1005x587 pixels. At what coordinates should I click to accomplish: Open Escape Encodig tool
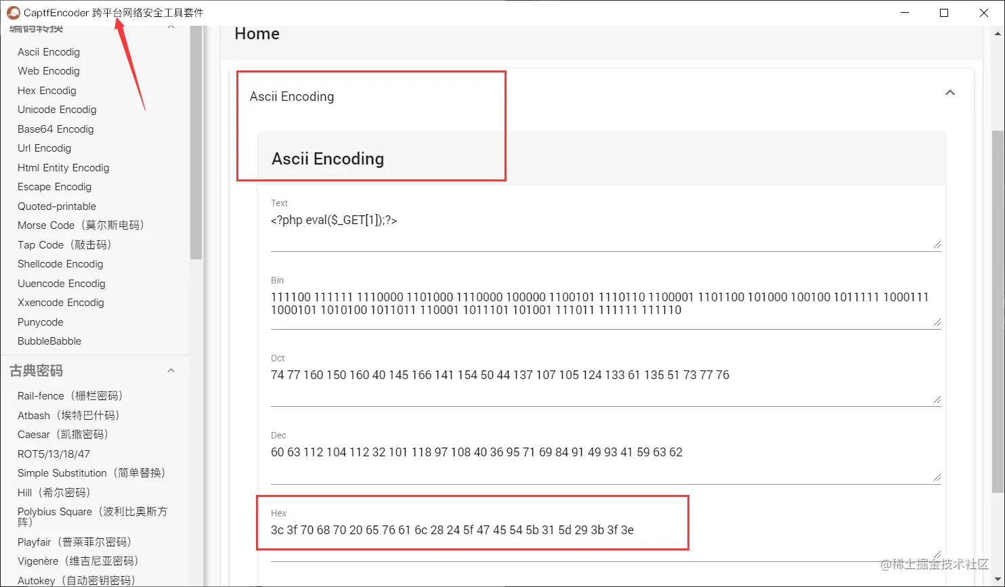click(x=54, y=187)
